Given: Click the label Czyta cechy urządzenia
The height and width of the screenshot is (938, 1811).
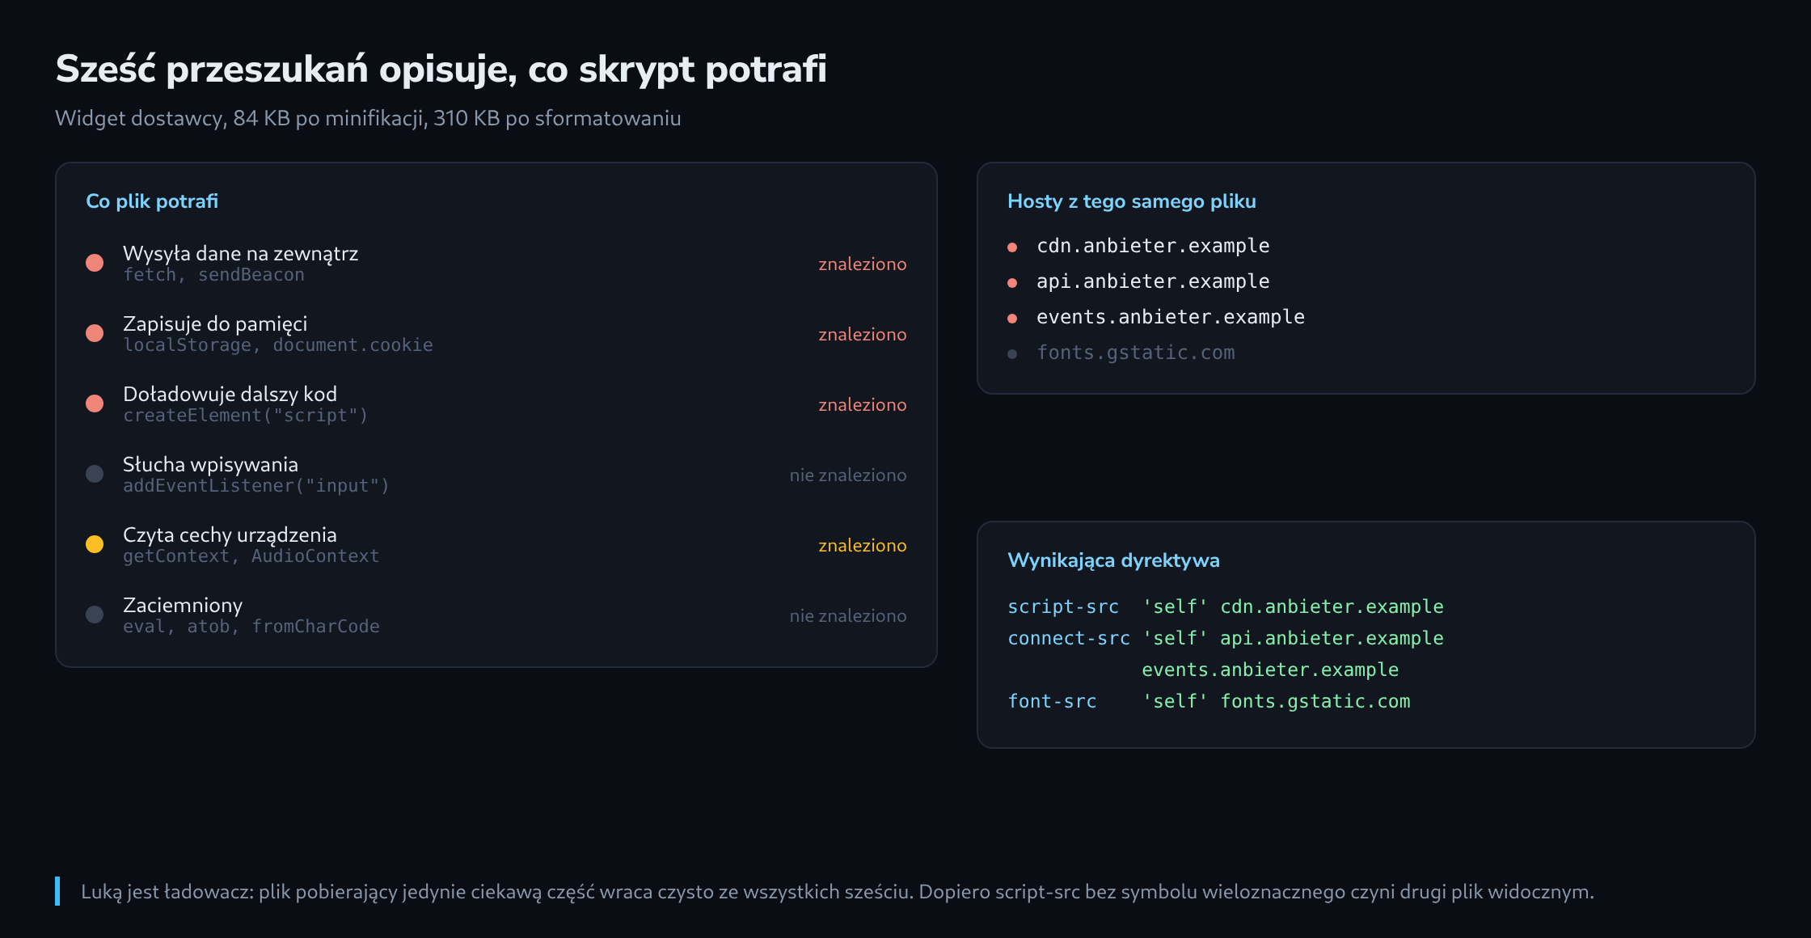Looking at the screenshot, I should [x=230, y=534].
